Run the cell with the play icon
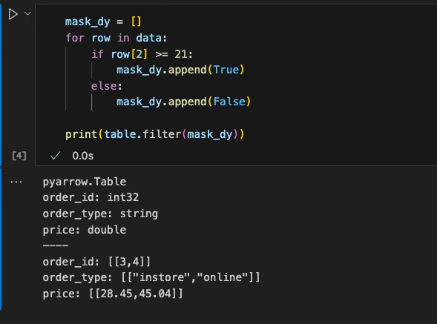The height and width of the screenshot is (324, 437). click(13, 14)
